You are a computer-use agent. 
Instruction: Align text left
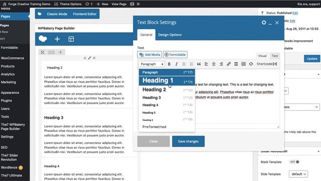point(206,64)
